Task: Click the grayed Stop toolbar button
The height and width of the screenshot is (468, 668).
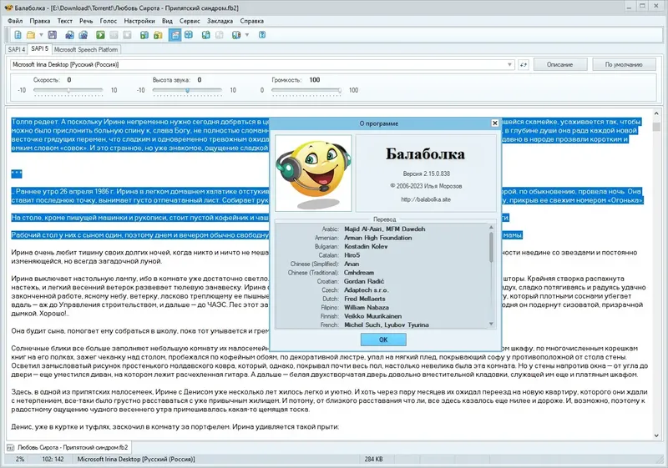Action: point(127,35)
